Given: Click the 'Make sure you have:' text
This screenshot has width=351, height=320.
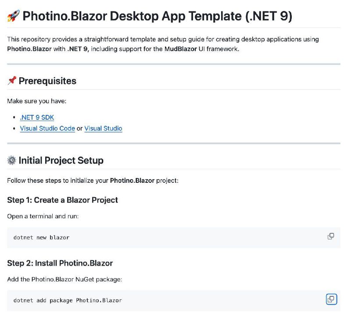Looking at the screenshot, I should coord(37,101).
